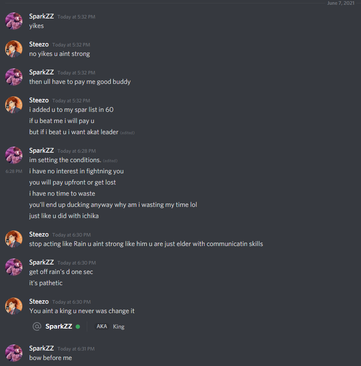Click SparkZZ's avatar beside "im setting the conditions"
Screen dimensions: 361x366
pos(14,155)
